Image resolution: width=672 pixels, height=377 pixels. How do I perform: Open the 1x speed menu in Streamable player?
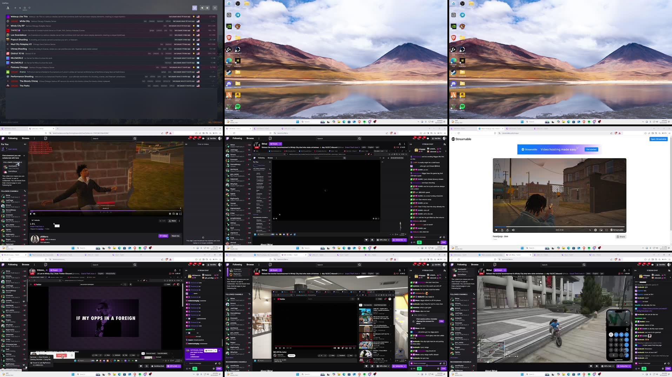pos(590,230)
